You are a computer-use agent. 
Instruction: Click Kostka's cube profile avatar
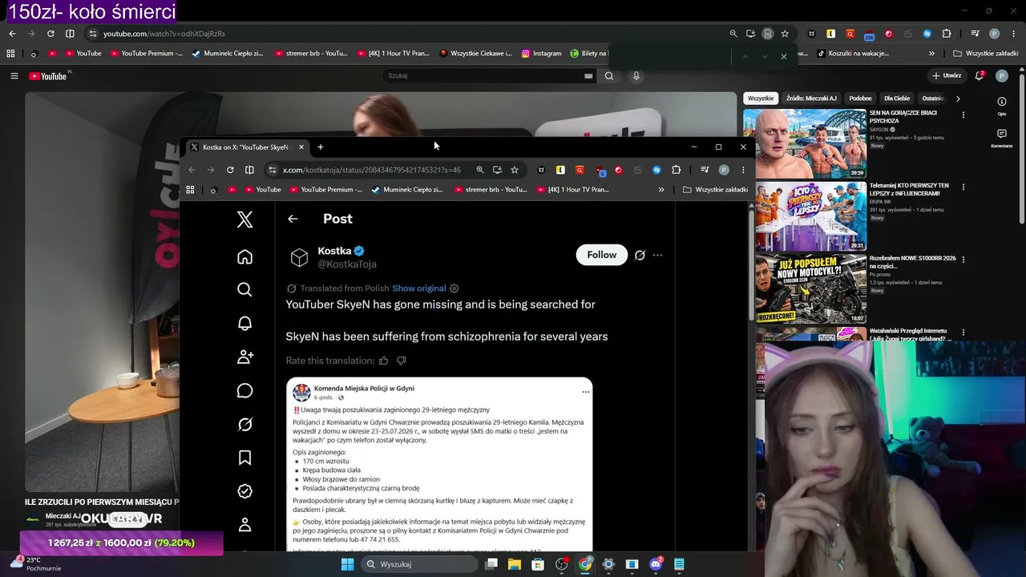tap(299, 256)
